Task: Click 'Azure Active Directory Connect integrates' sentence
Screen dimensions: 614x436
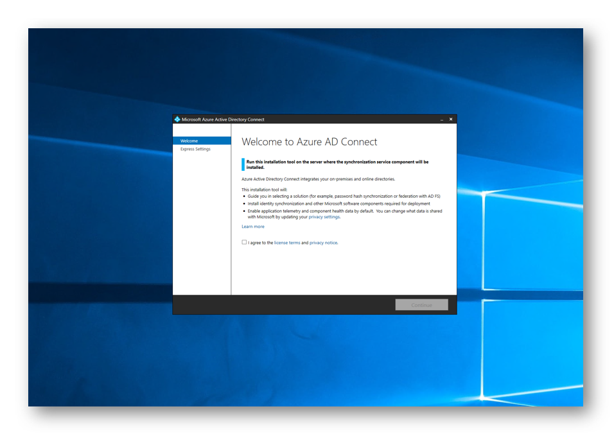Action: click(319, 179)
